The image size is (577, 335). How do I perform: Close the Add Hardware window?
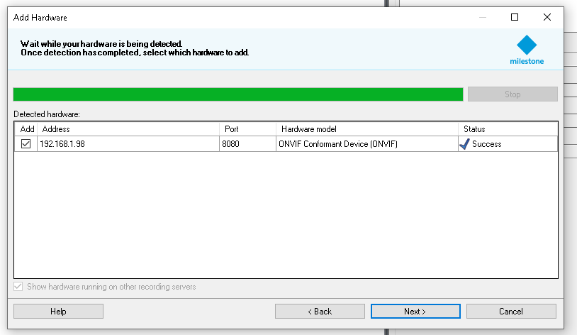coord(547,17)
